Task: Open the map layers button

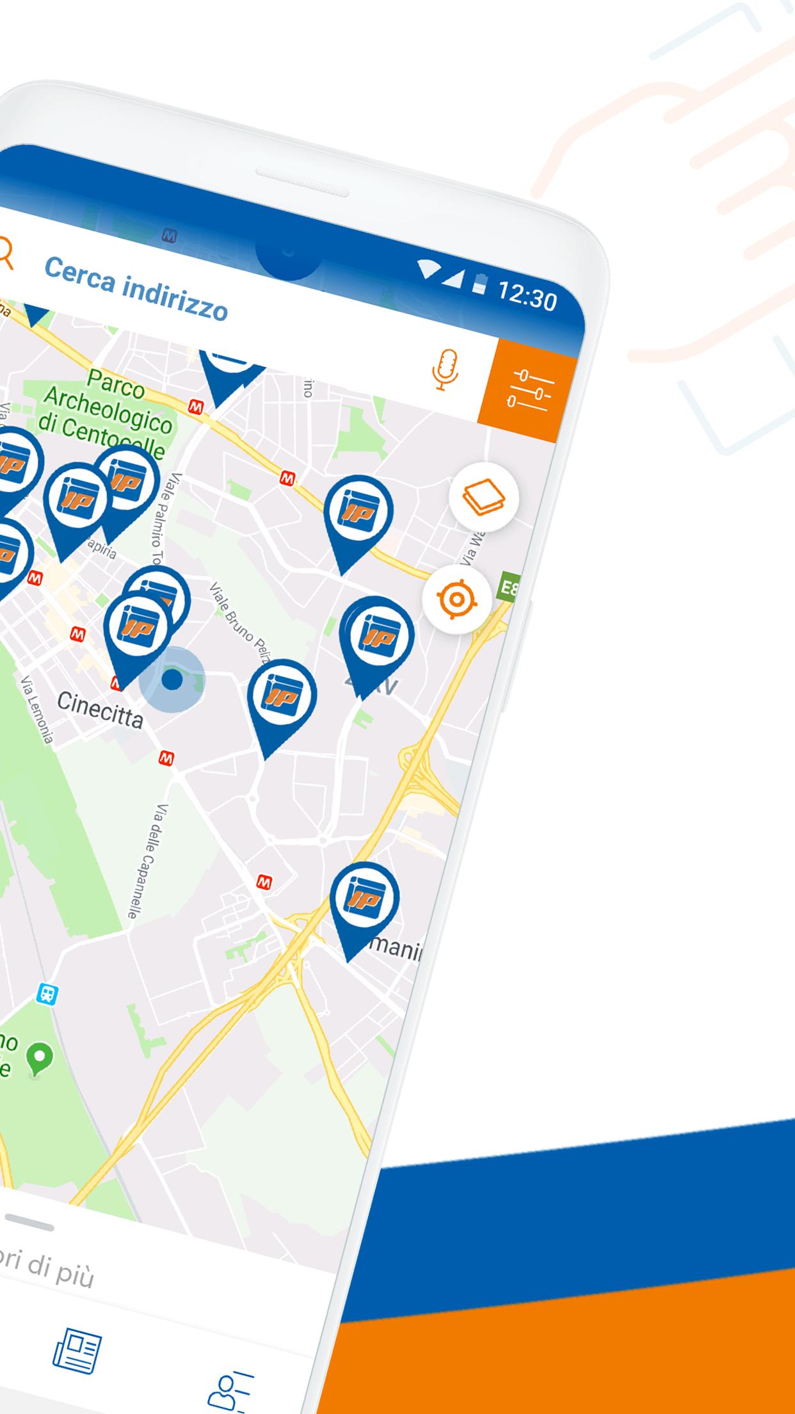Action: tap(484, 497)
